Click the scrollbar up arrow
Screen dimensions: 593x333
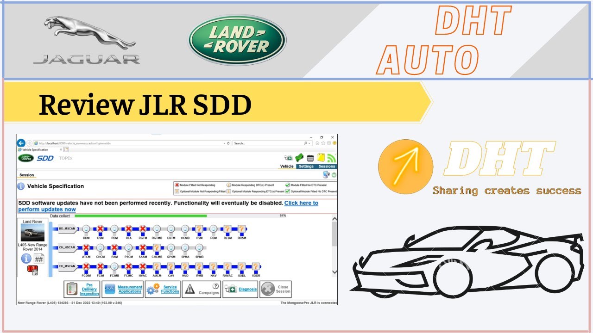(x=334, y=219)
